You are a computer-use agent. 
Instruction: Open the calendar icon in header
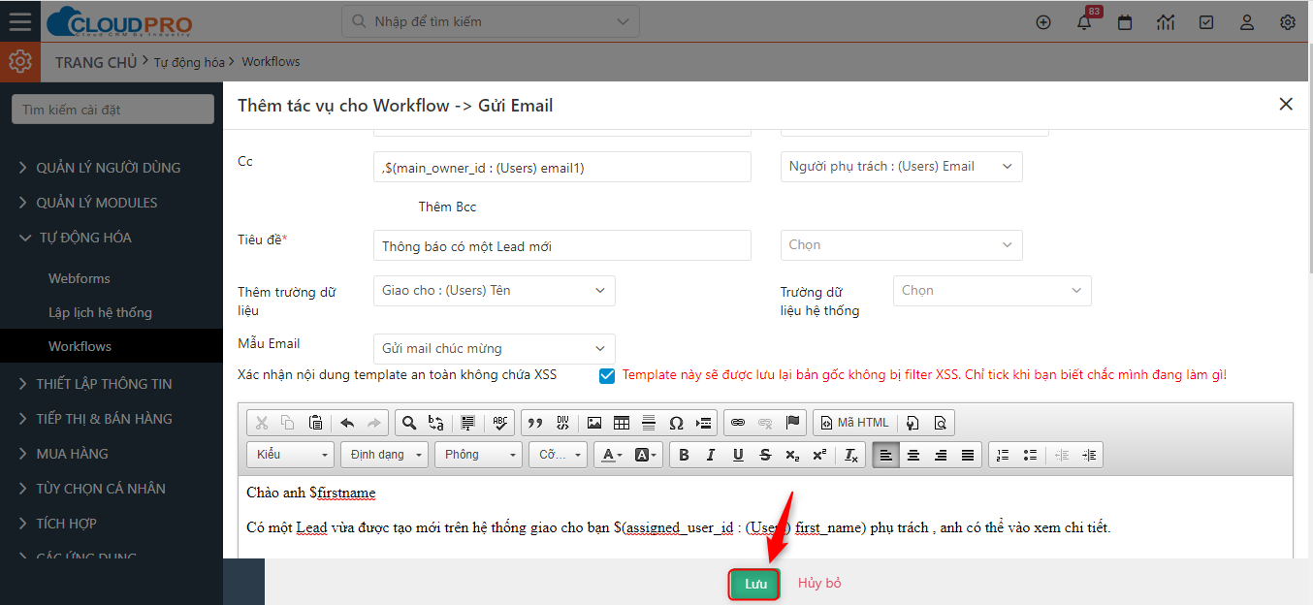(1125, 22)
